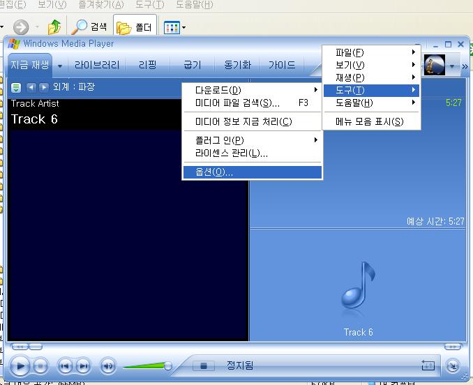Screen dimensions: 473x385
Task: Go to previous visualization arrow
Action: (31, 87)
